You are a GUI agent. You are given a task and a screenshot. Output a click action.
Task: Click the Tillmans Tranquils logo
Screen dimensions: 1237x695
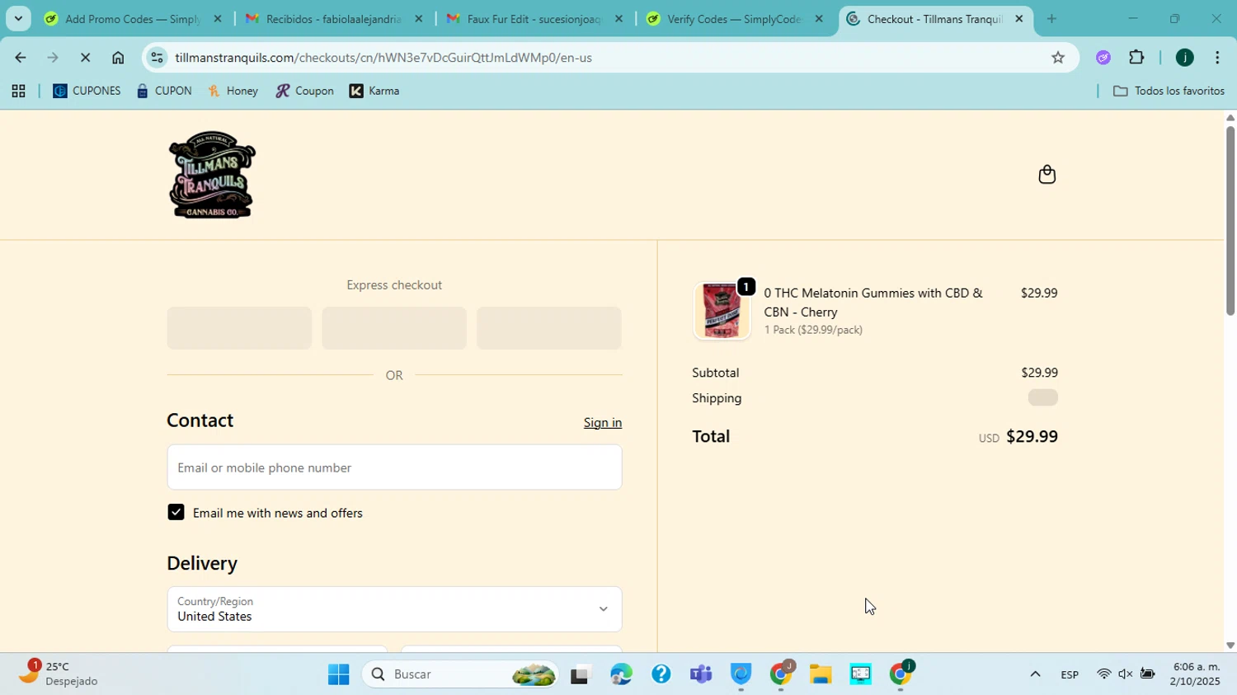[x=212, y=175]
